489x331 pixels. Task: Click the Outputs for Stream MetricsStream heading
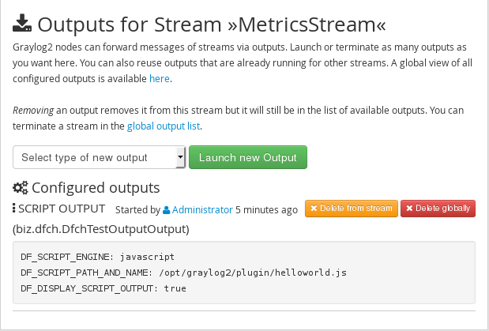coord(212,24)
